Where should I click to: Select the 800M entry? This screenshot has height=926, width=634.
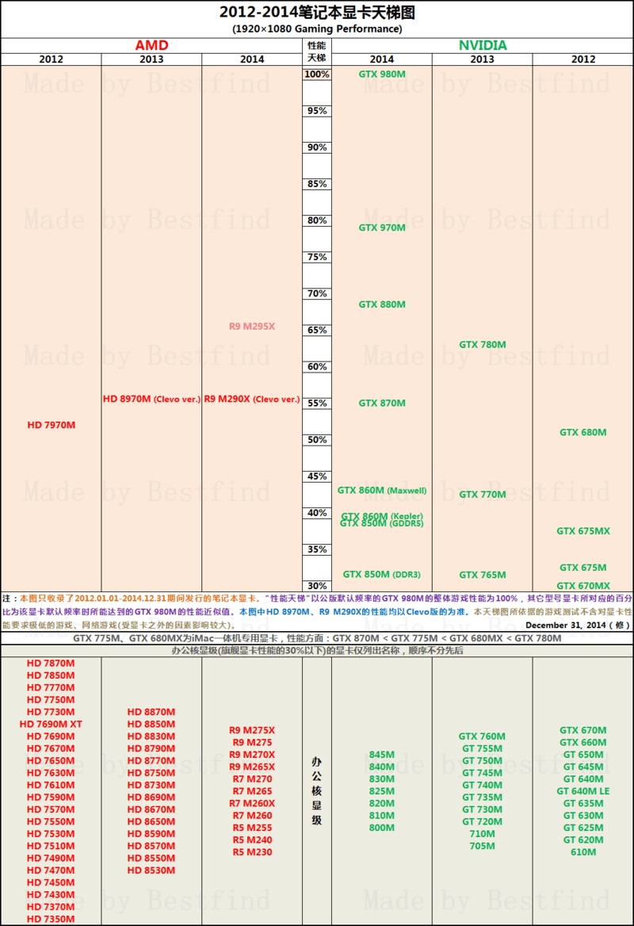tap(382, 828)
